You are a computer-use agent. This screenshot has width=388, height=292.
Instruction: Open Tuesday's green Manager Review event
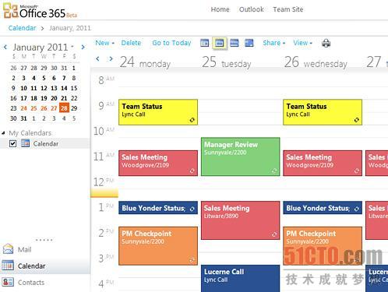tap(241, 157)
